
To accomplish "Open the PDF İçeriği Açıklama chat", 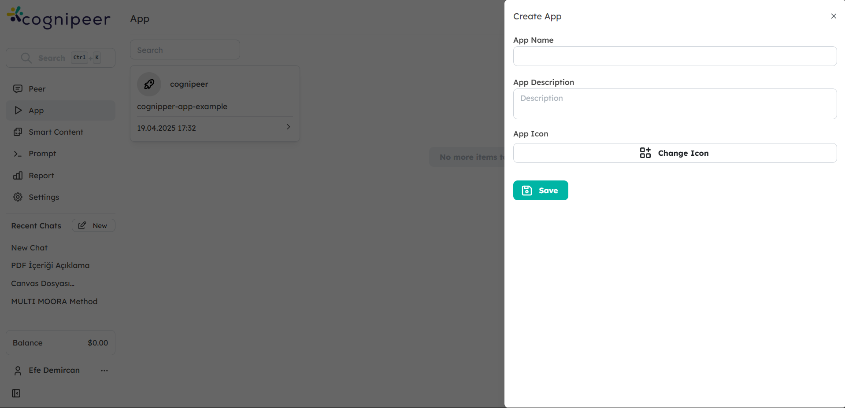I will [x=50, y=265].
